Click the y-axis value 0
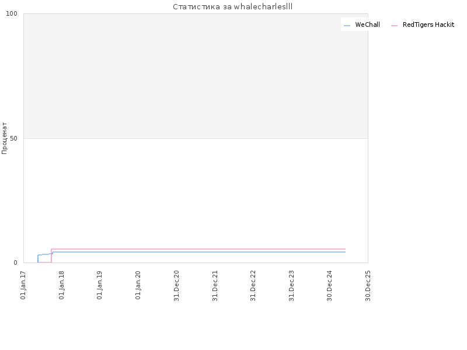Screen dimensions: 467x350 point(16,263)
